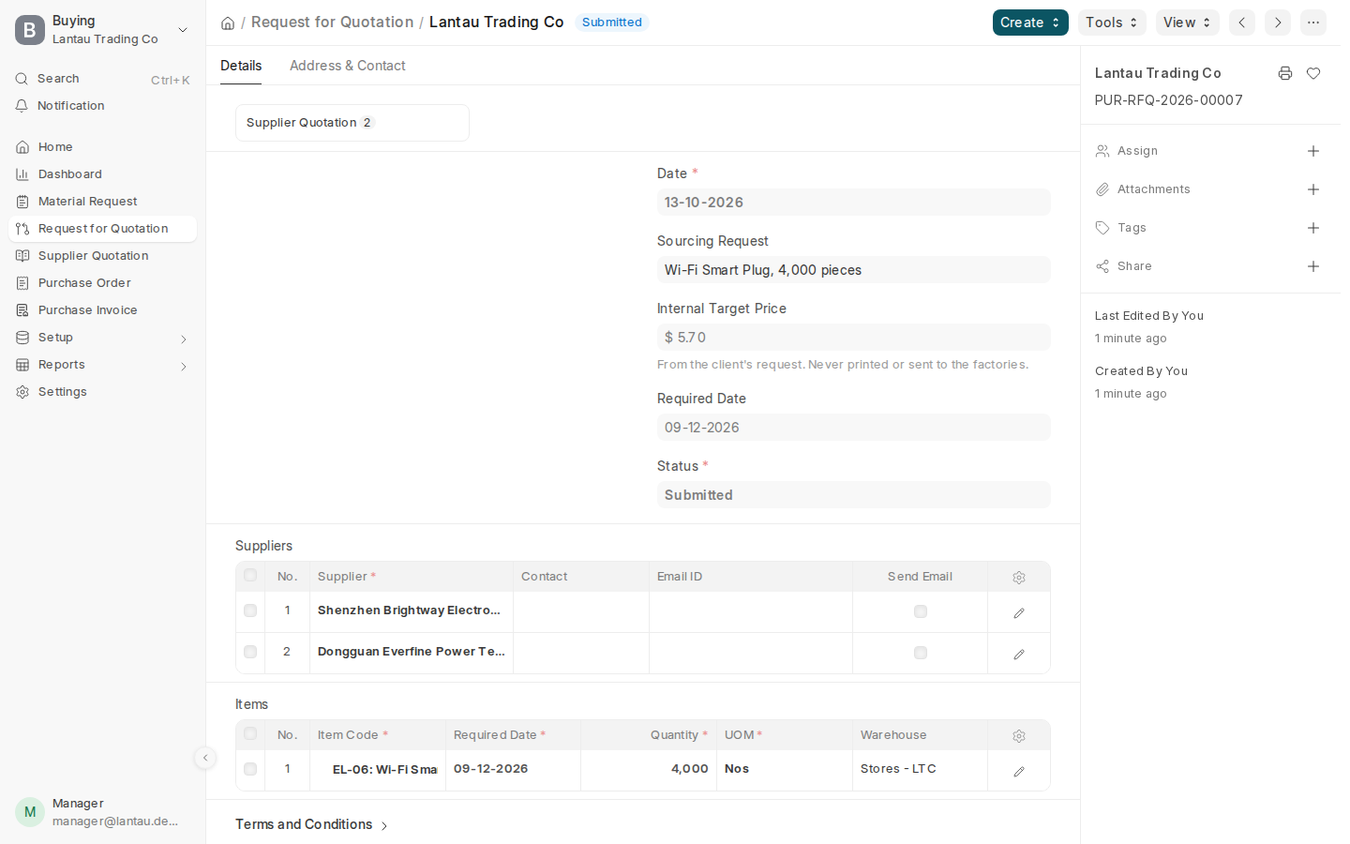Add an assignee with Assign plus

1313,151
